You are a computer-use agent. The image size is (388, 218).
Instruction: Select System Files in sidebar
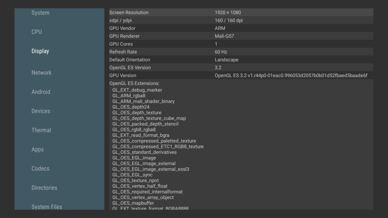(x=47, y=207)
